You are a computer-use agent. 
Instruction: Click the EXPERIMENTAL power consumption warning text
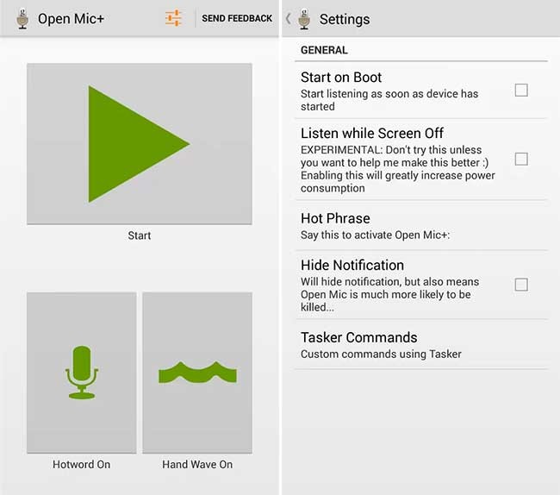(397, 169)
